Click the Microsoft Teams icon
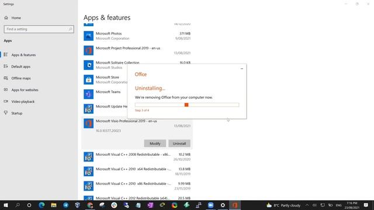 click(88, 94)
